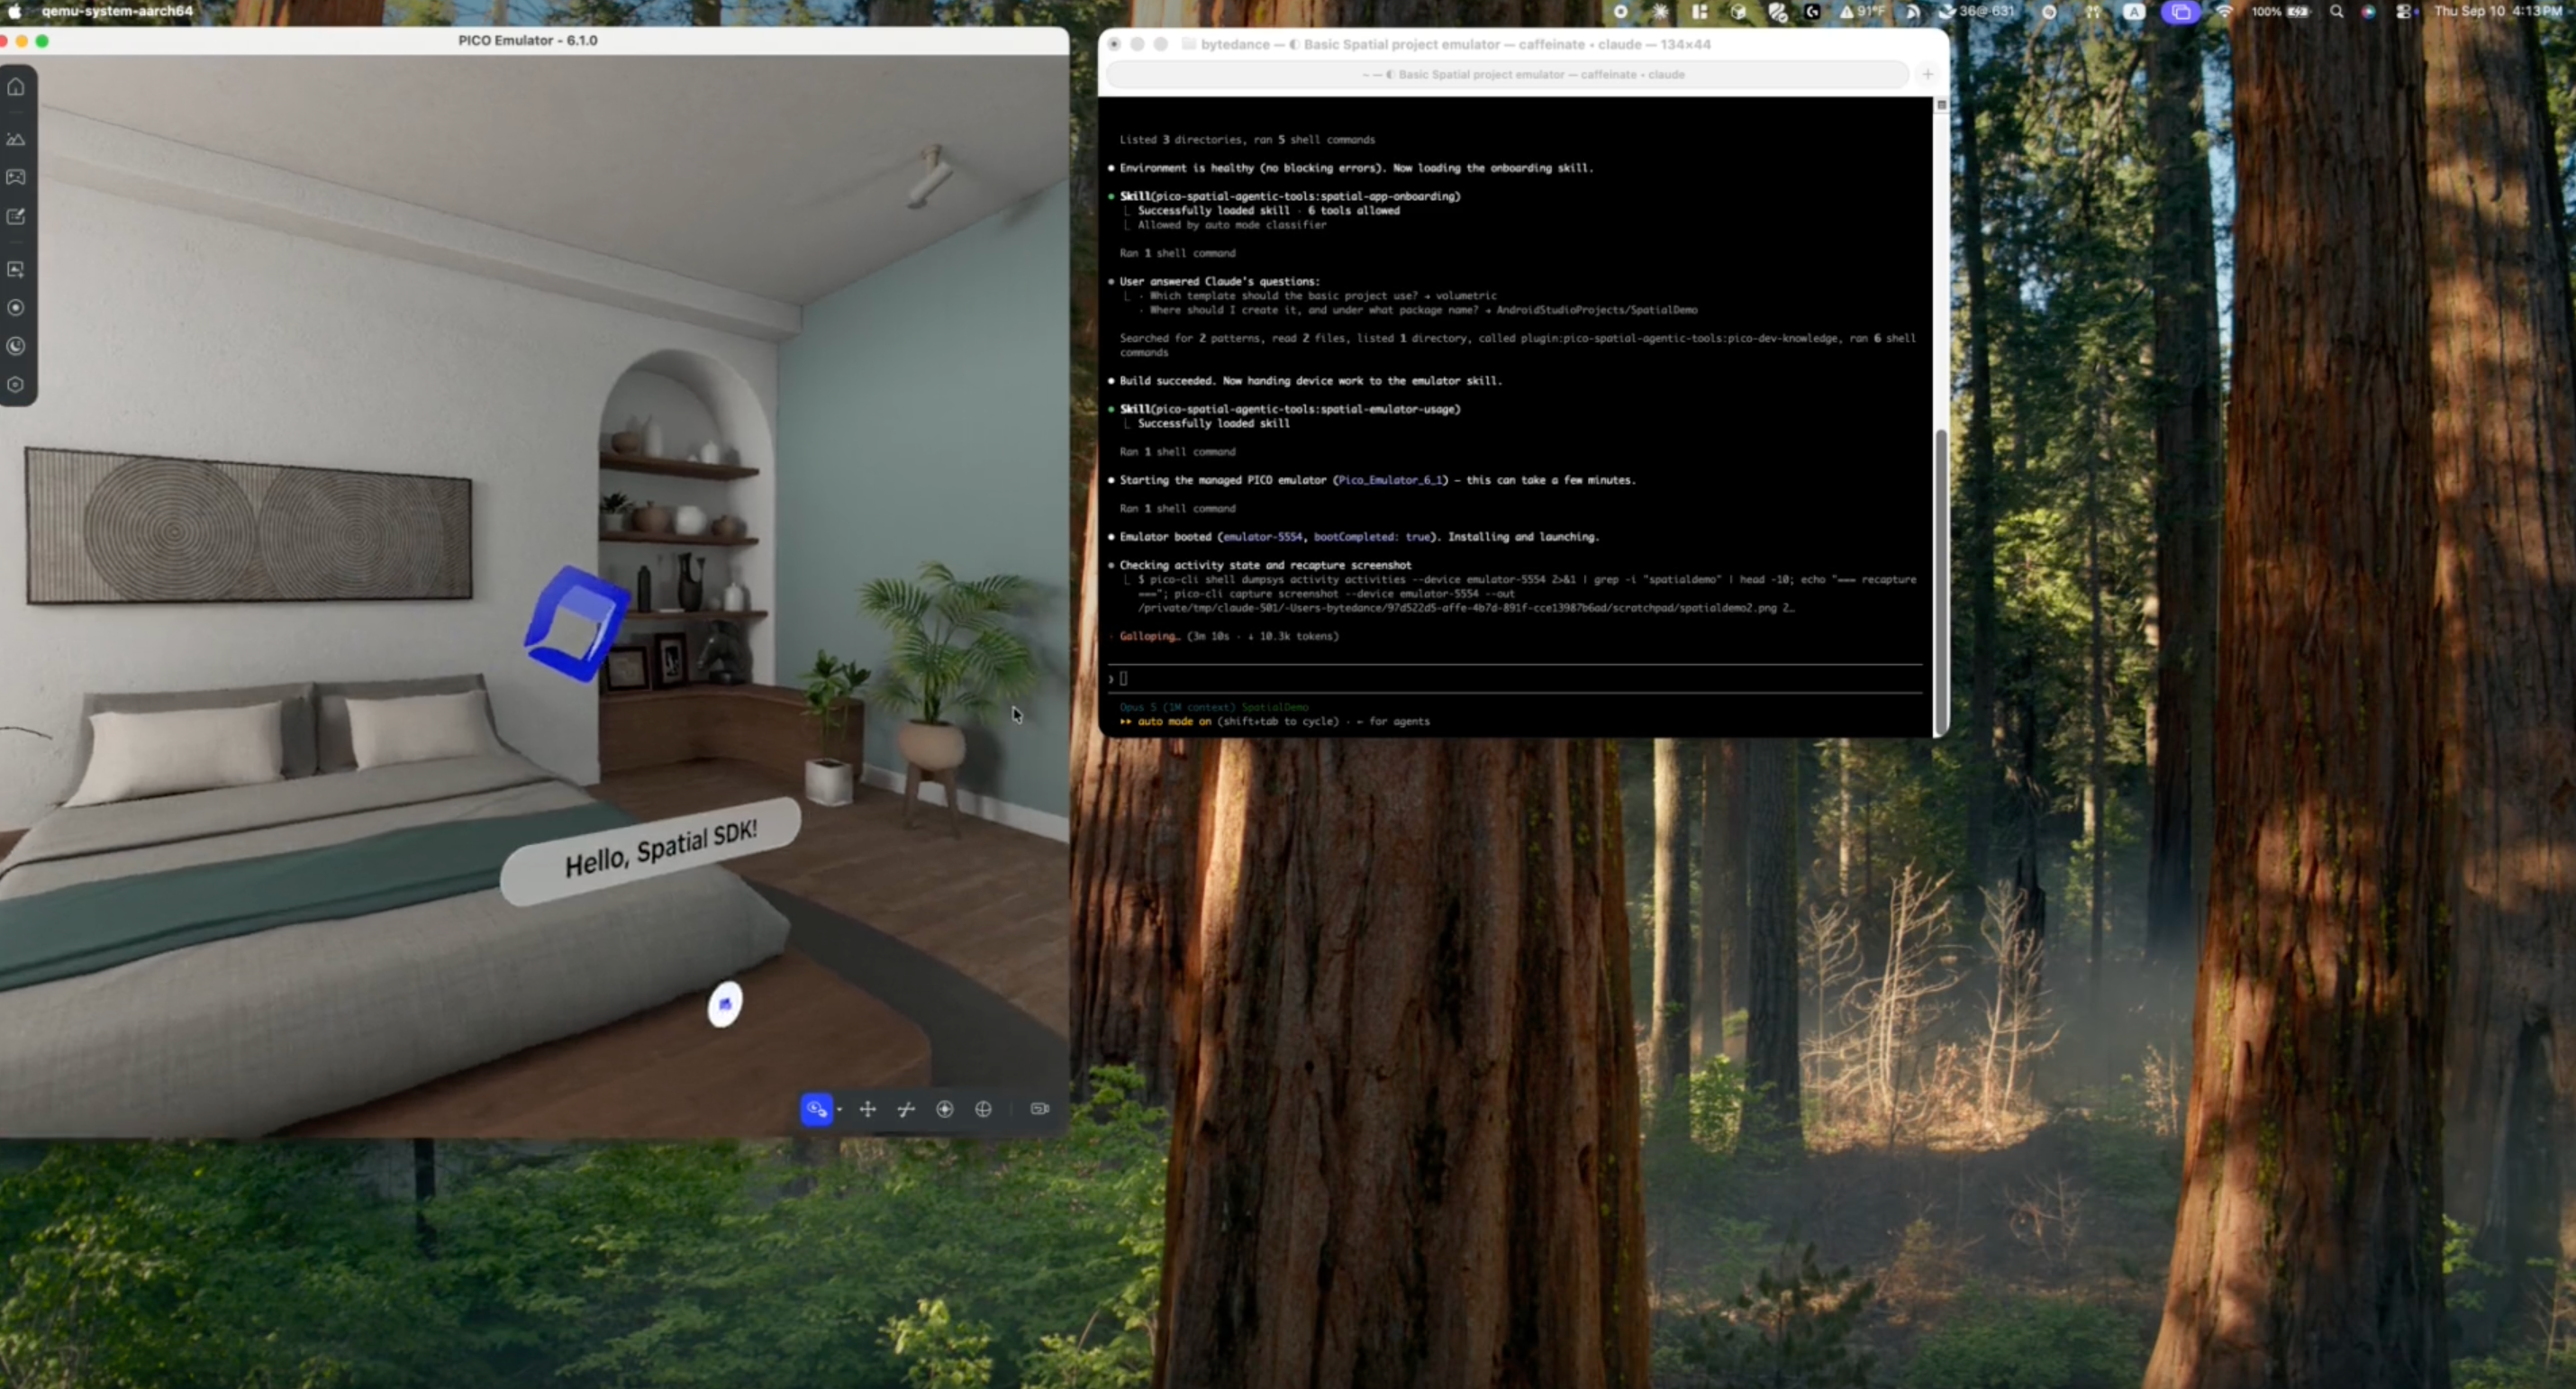The height and width of the screenshot is (1389, 2576).
Task: Click the "Pico_Emulator_6_1" link in terminal
Action: click(x=1391, y=481)
